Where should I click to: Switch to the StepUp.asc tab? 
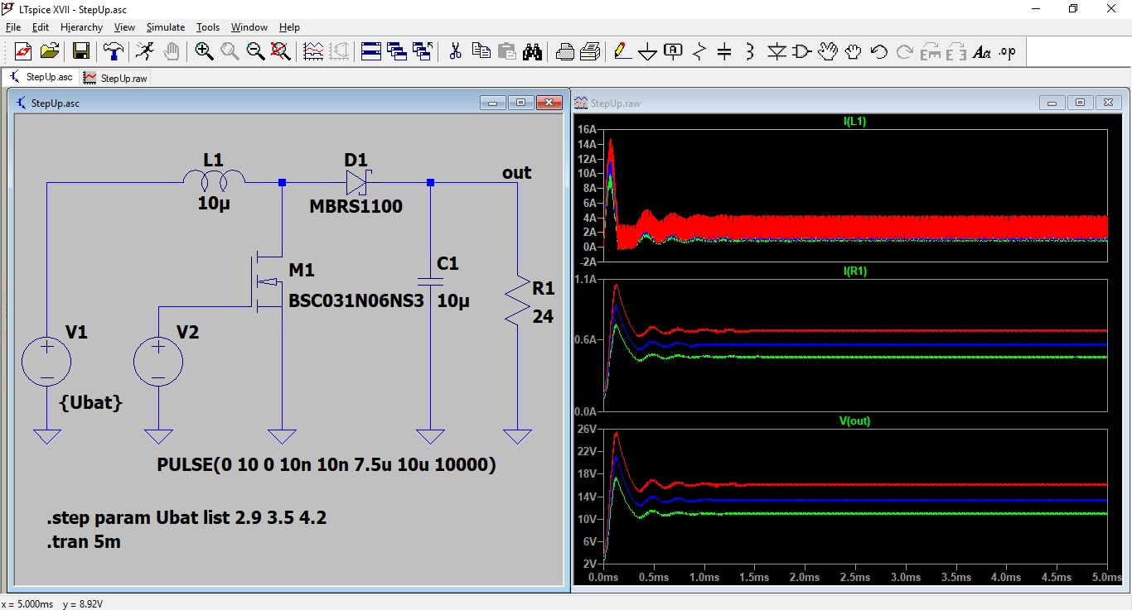pos(41,77)
